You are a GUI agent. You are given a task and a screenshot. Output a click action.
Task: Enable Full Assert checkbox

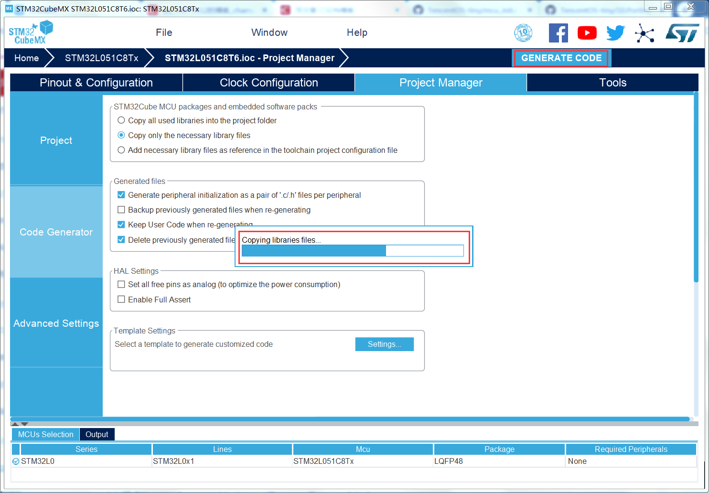(121, 300)
